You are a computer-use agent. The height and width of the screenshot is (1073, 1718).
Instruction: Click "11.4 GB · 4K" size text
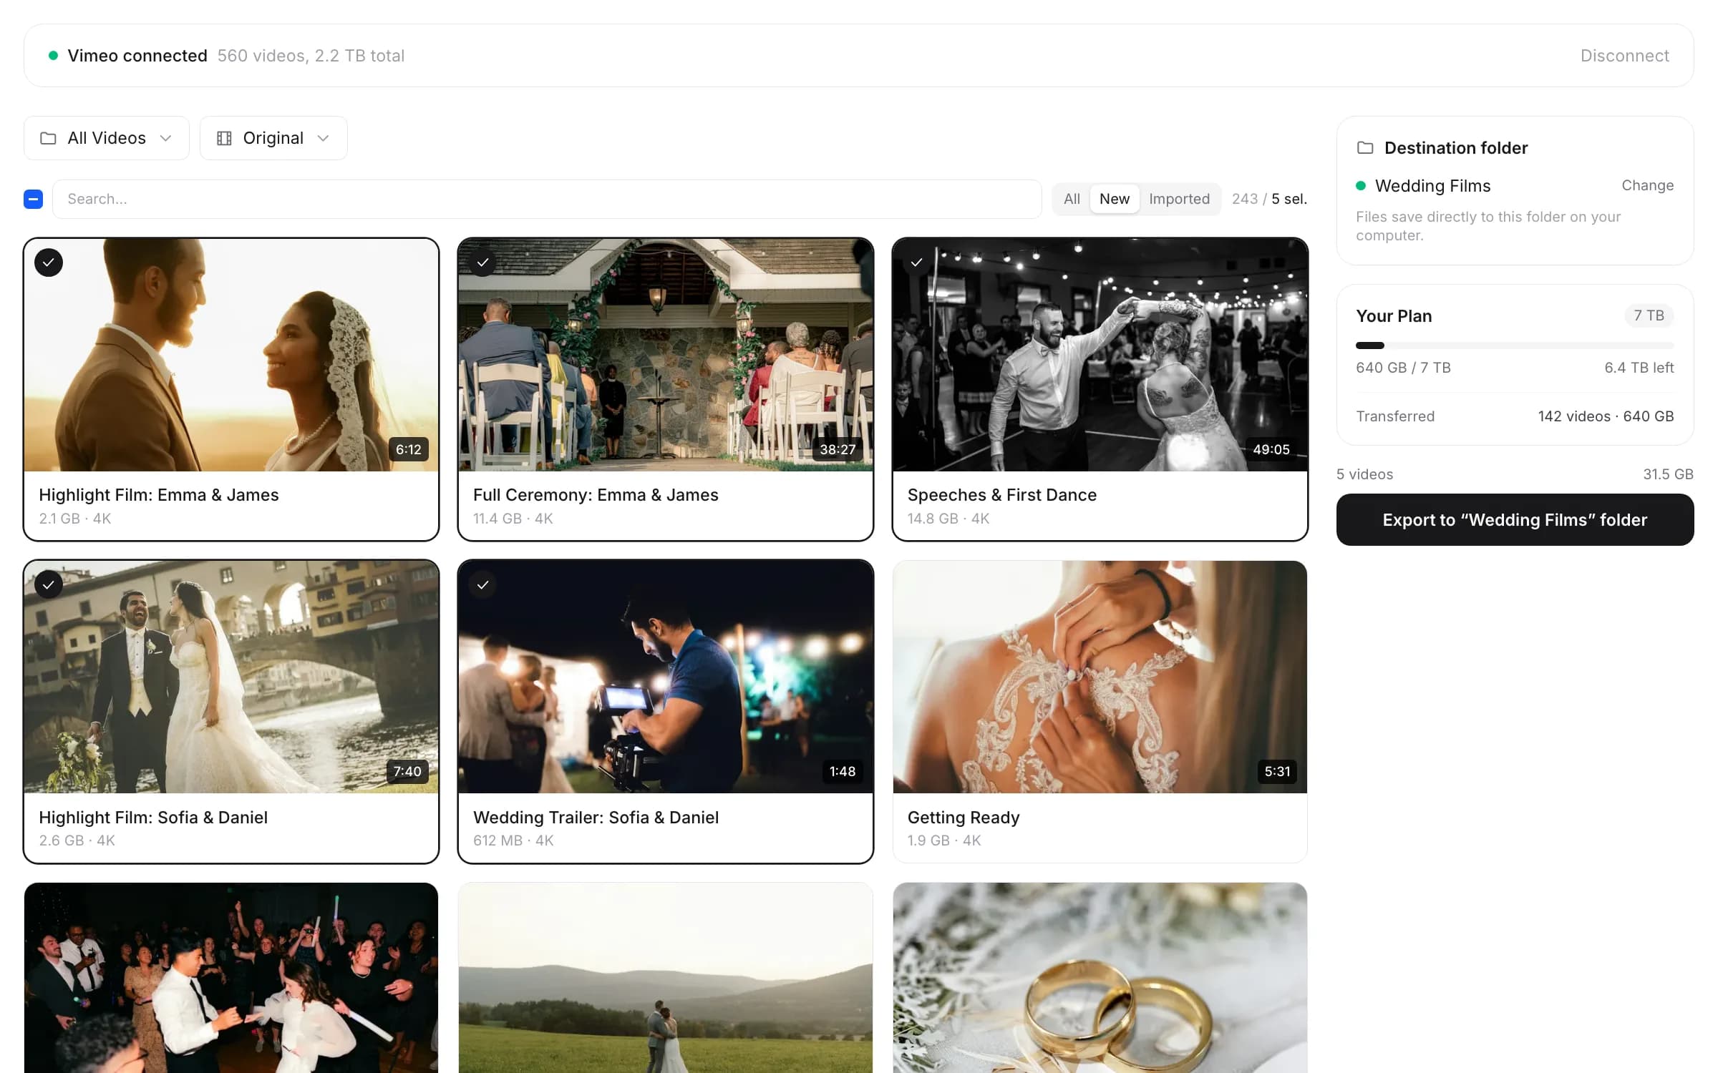click(x=513, y=519)
